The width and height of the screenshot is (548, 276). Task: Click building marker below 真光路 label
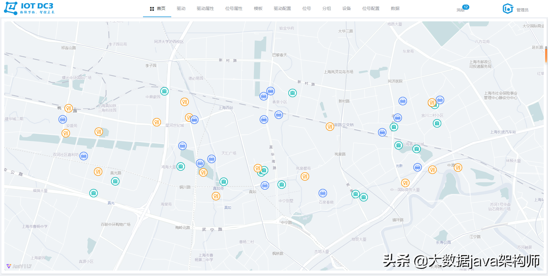click(x=115, y=181)
